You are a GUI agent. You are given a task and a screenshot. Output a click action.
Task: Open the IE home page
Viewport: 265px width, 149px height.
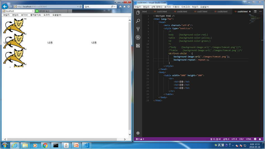120,7
